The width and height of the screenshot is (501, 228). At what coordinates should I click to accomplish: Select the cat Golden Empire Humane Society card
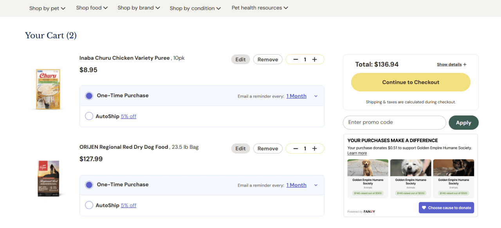[x=454, y=178]
